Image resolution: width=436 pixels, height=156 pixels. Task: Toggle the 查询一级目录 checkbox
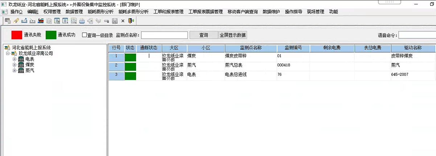(x=85, y=35)
